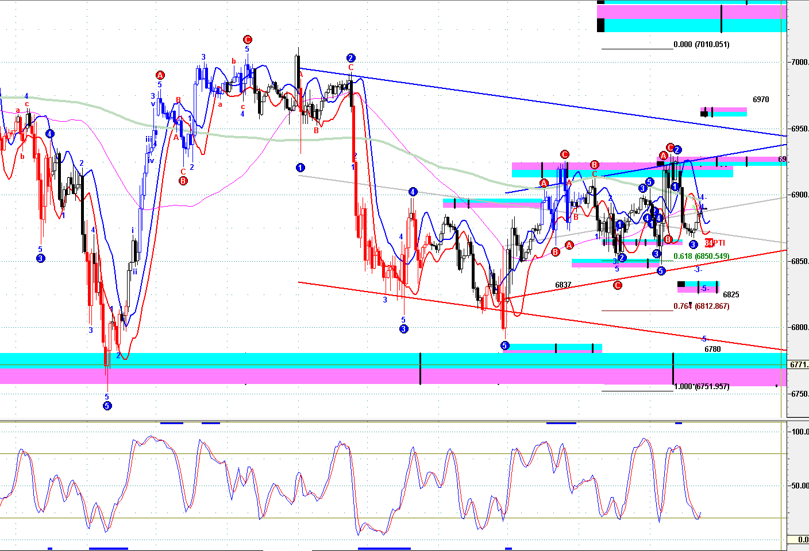Select the leftmost blue circled 3 wave label
The width and height of the screenshot is (809, 551).
[40, 258]
